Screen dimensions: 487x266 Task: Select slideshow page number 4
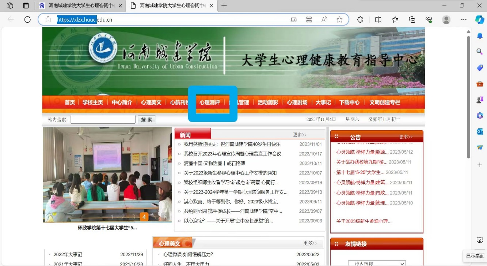[x=144, y=217]
